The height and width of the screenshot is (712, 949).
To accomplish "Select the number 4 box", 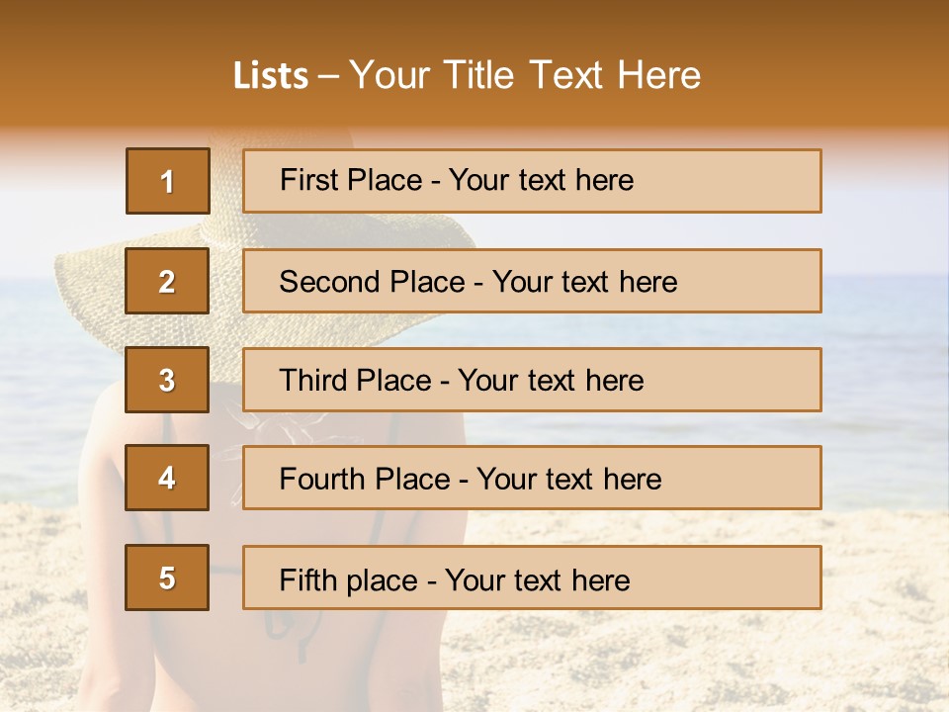I will pos(167,478).
